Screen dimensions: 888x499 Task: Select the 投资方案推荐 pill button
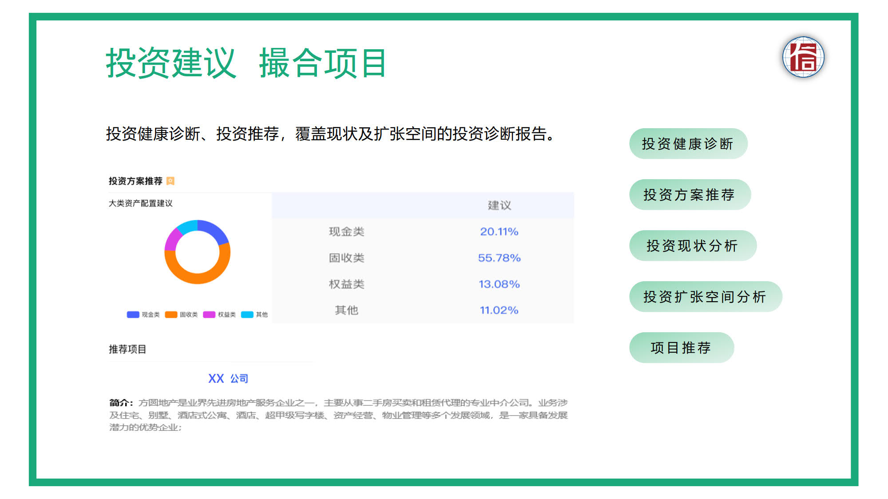[690, 195]
